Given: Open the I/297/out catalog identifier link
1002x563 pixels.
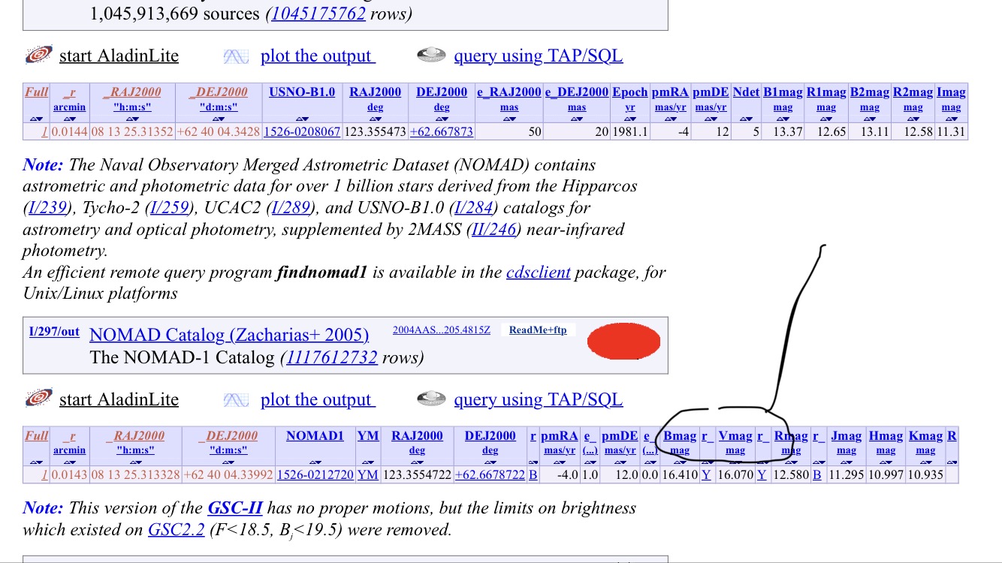Looking at the screenshot, I should pyautogui.click(x=54, y=332).
